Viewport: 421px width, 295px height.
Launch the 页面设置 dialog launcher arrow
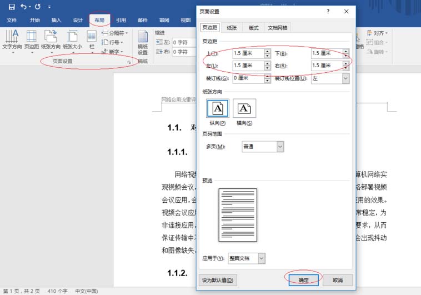129,62
